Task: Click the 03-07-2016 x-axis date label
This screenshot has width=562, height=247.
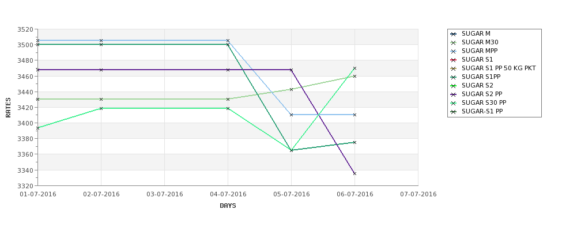Action: [x=164, y=195]
